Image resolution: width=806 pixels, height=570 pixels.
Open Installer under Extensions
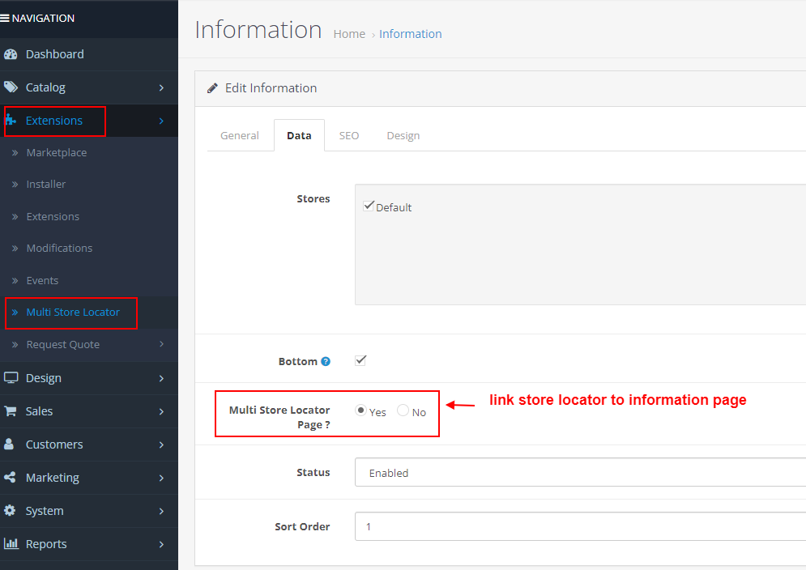[x=46, y=184]
